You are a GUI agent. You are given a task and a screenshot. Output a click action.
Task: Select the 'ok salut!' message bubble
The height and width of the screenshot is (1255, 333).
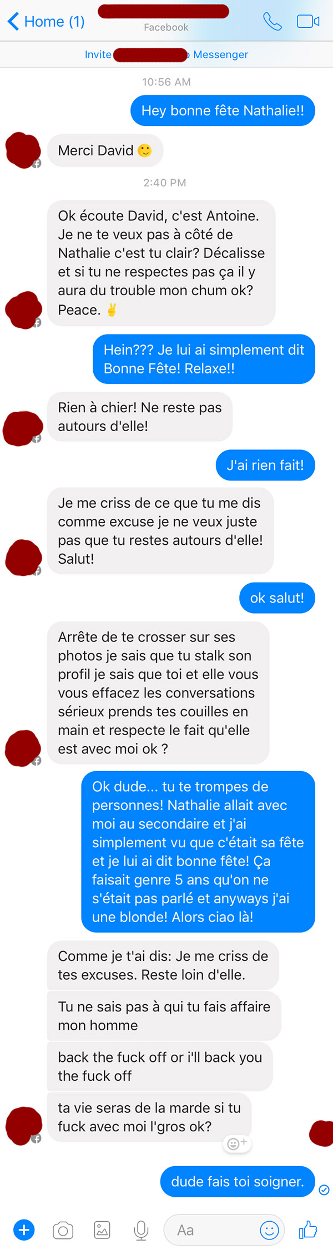[x=277, y=598]
